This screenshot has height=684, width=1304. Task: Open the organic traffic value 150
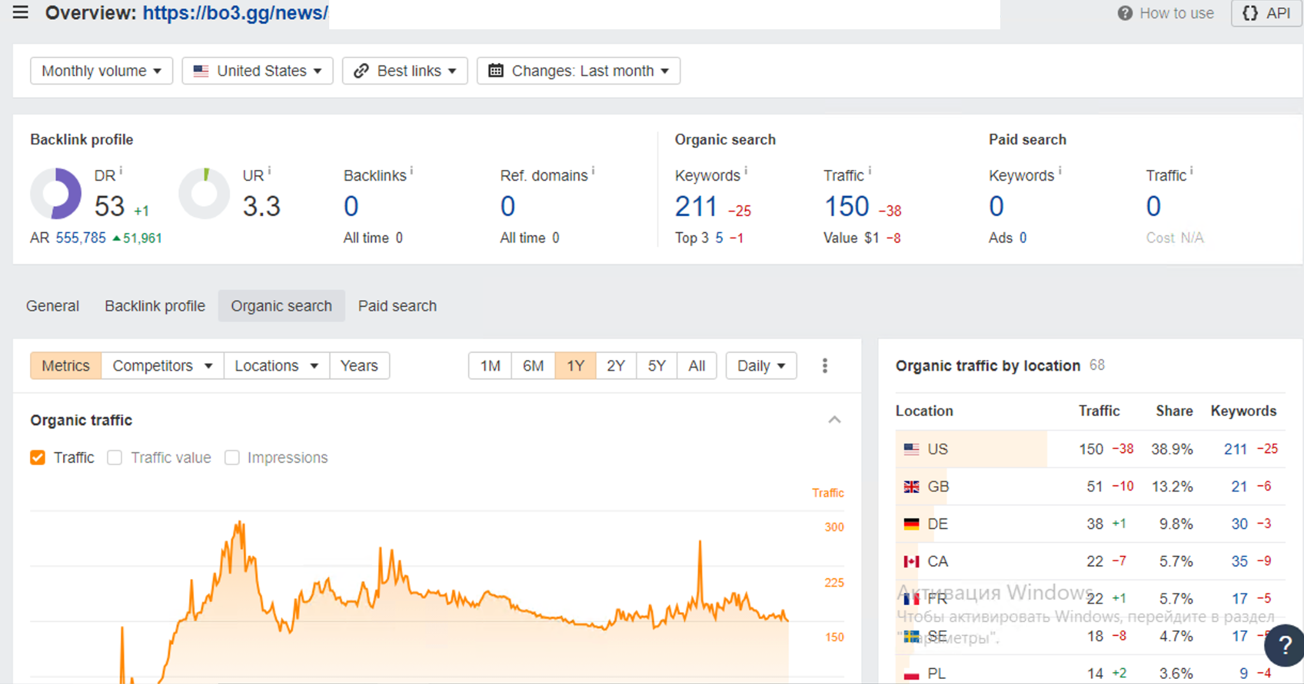(x=846, y=206)
